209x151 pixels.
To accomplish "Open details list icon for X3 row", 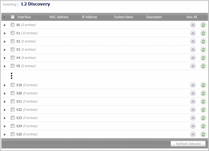I will 193,50.
